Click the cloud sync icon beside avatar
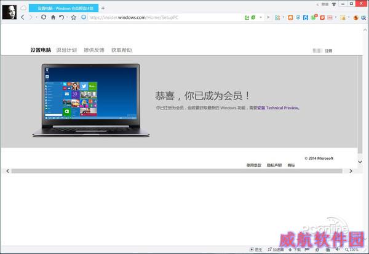 point(23,7)
